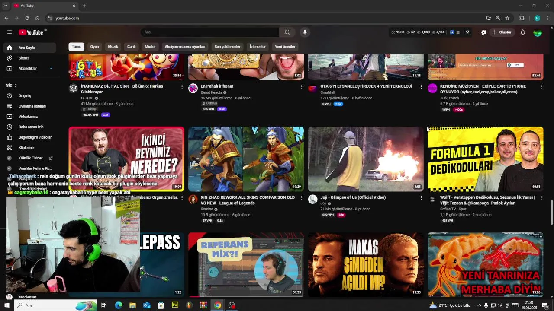The width and height of the screenshot is (554, 311).
Task: Select Son yüklenenler filter chip
Action: [x=227, y=47]
